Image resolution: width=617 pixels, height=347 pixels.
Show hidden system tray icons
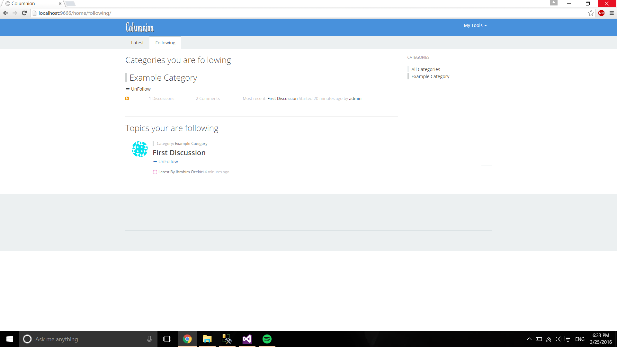point(529,339)
